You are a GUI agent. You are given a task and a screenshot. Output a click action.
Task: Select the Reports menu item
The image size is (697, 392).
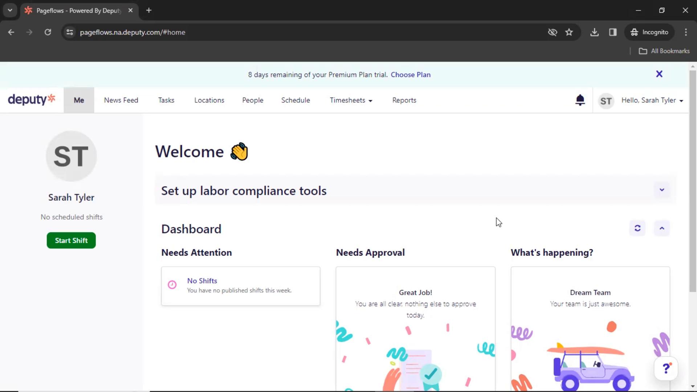(404, 100)
